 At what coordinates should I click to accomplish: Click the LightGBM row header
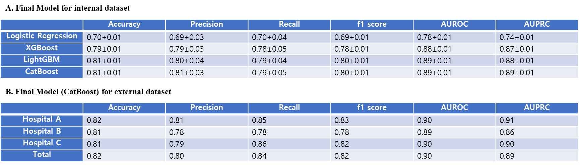click(42, 60)
